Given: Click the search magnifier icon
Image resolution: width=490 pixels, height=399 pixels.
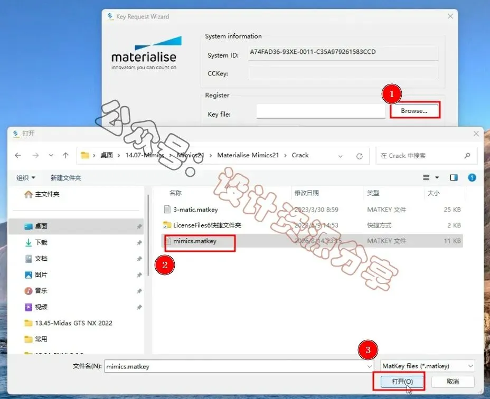Looking at the screenshot, I should coord(467,156).
